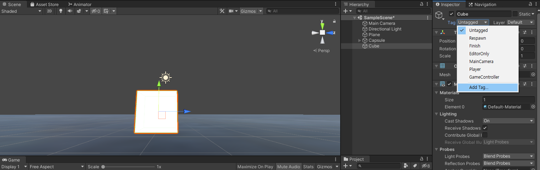The height and width of the screenshot is (170, 540).
Task: Open Scene panel kebab options menu
Action: pyautogui.click(x=336, y=4)
